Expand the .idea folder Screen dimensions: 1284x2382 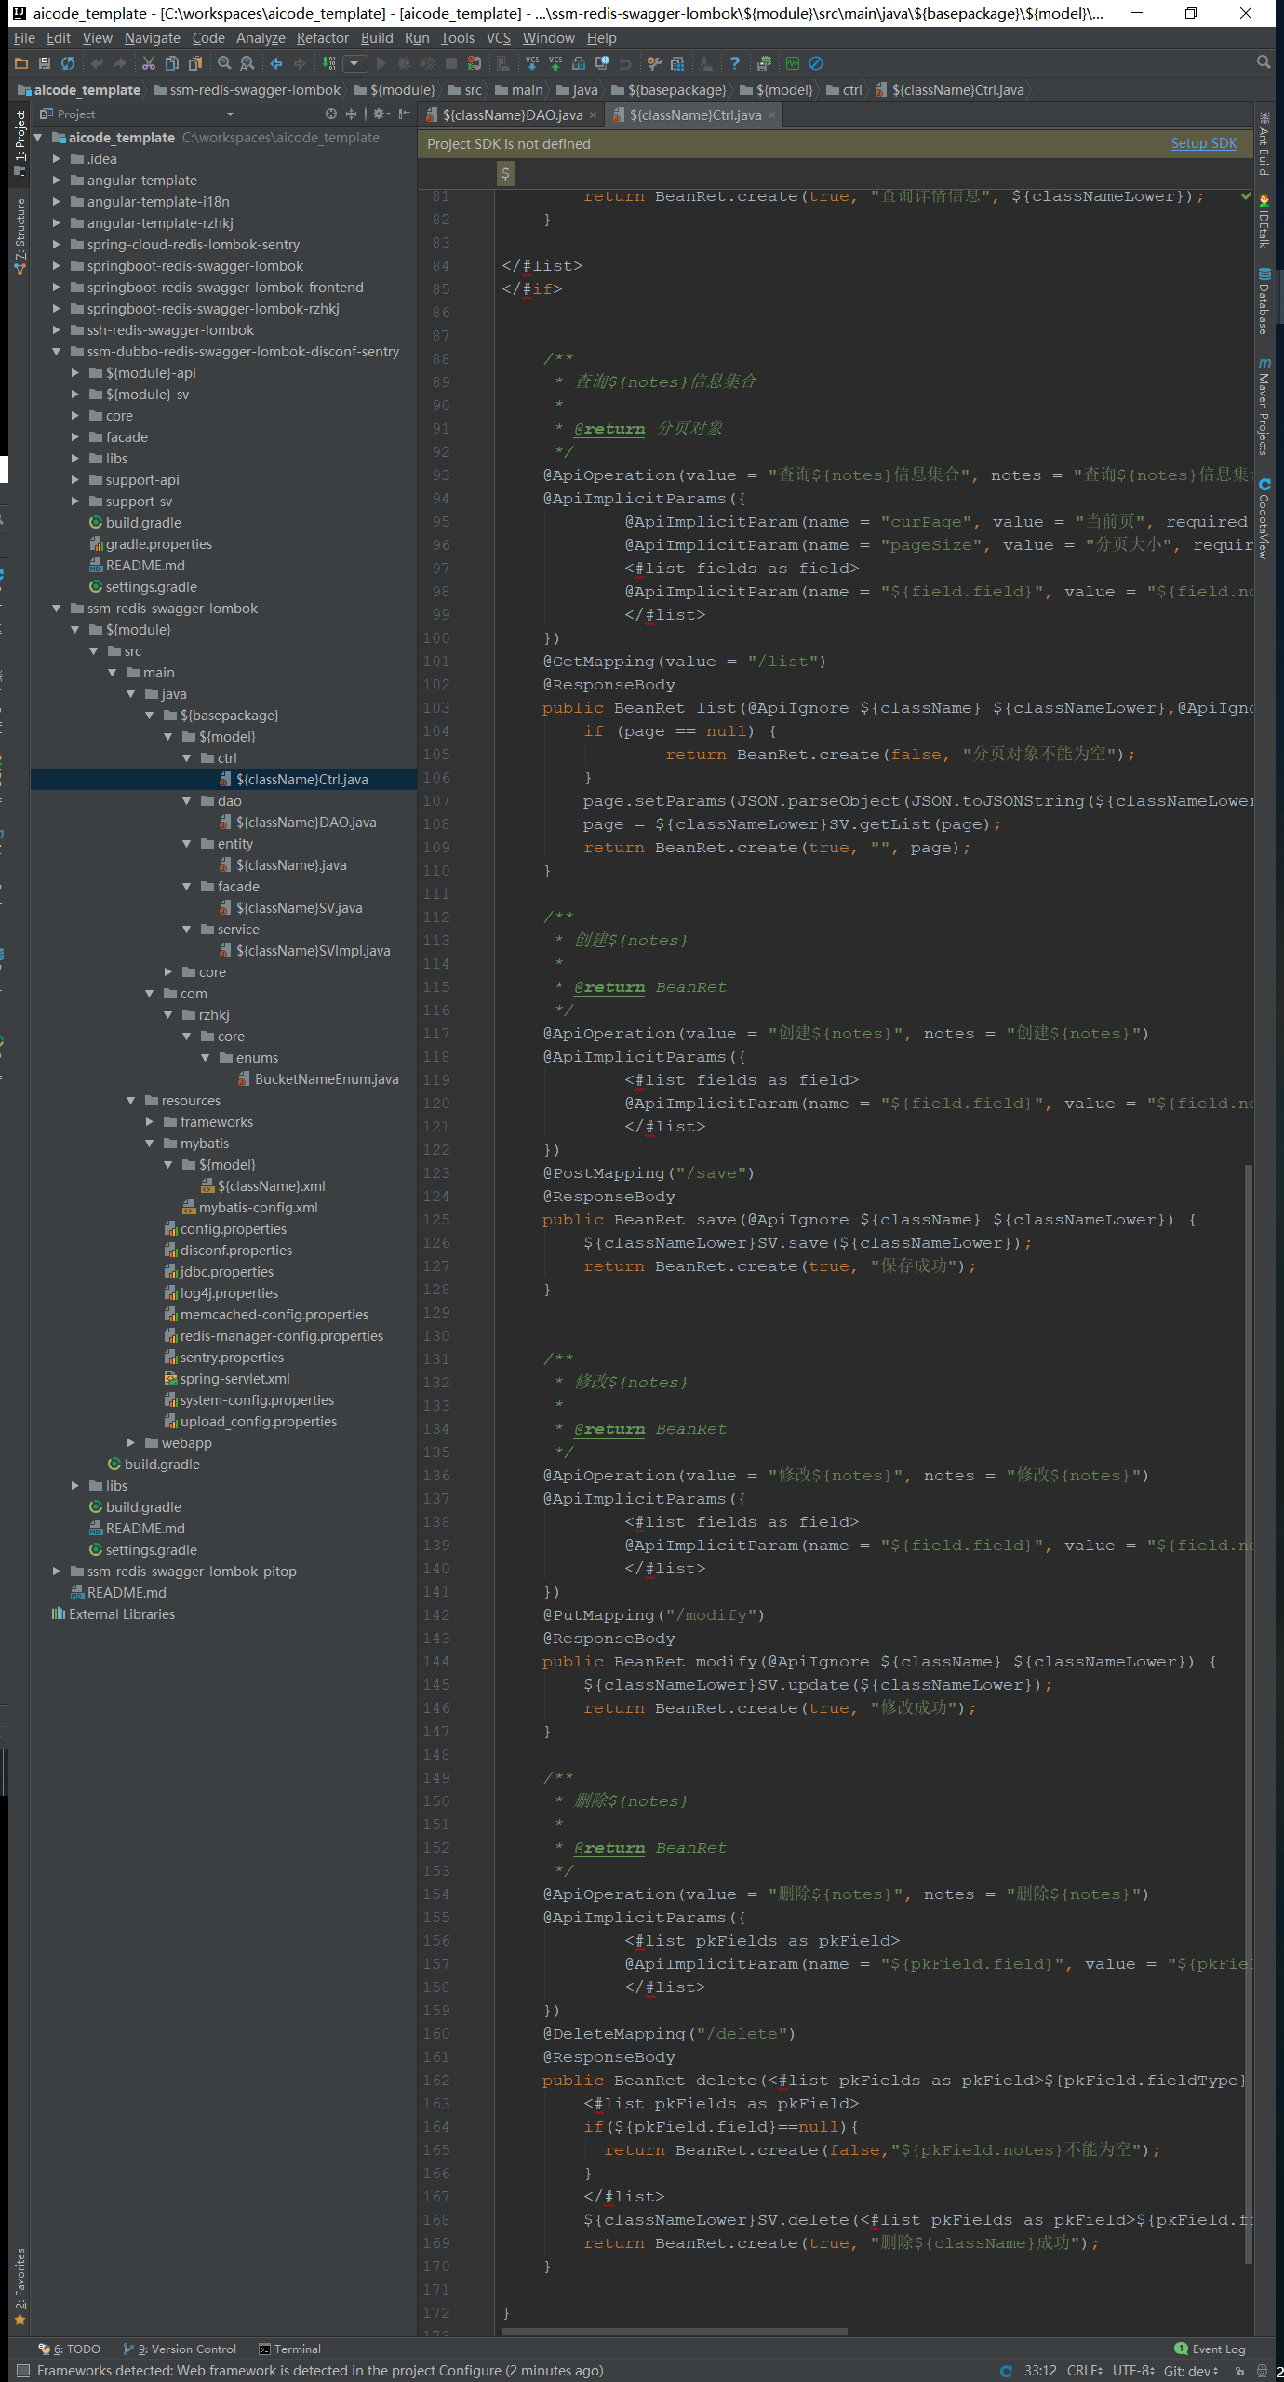point(56,158)
